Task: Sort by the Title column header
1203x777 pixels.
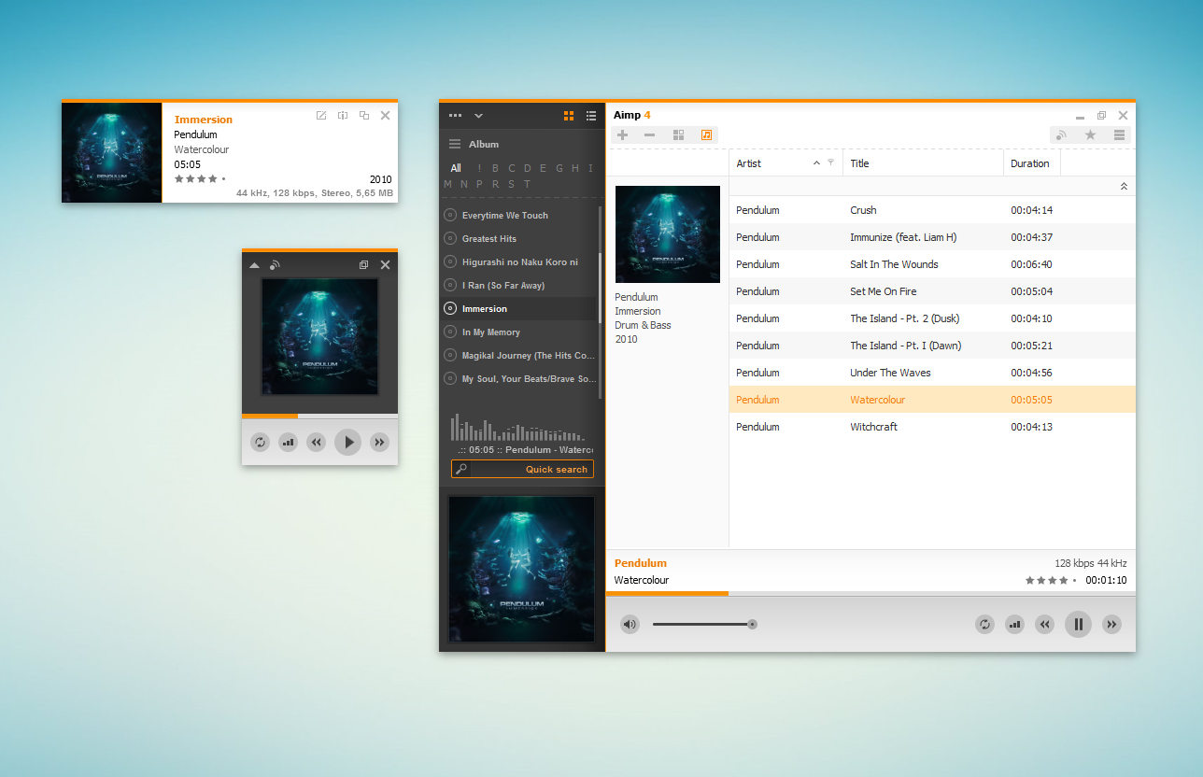Action: pos(924,163)
